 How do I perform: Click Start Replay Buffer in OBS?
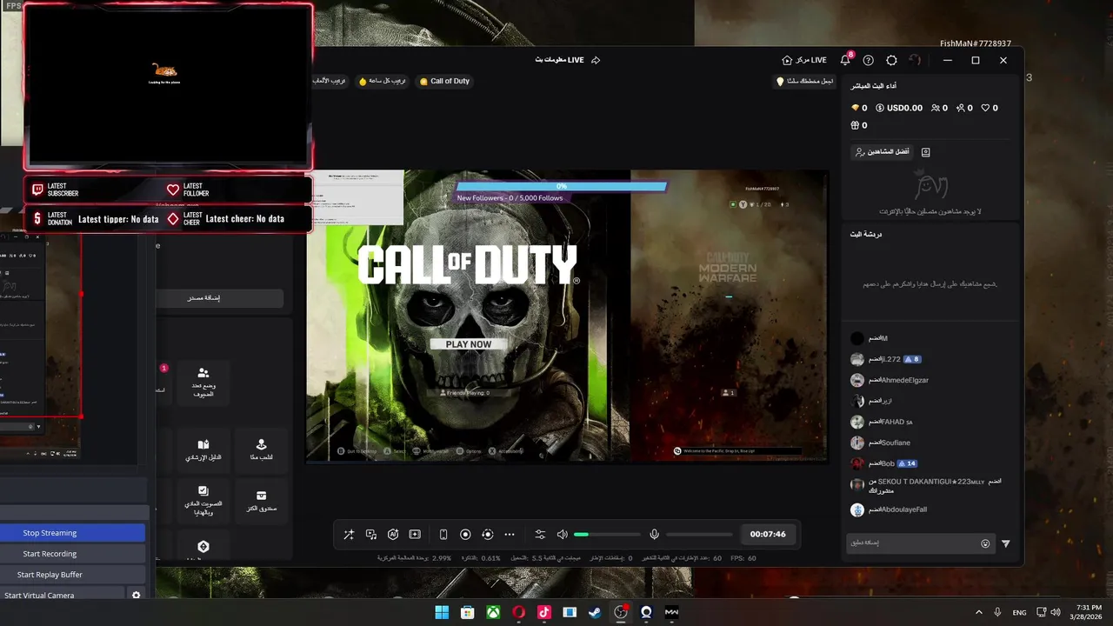(72, 575)
